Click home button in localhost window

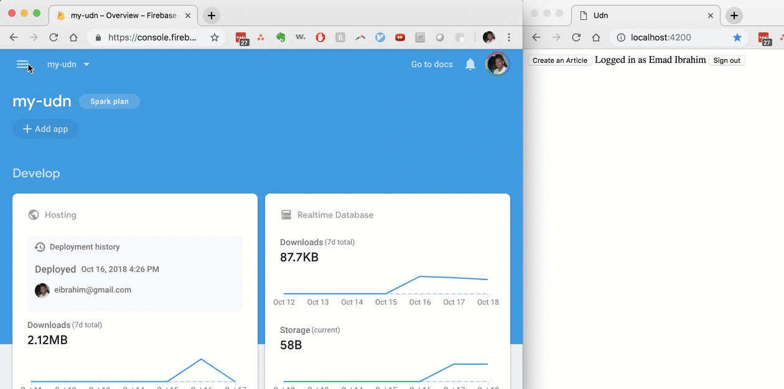[596, 37]
